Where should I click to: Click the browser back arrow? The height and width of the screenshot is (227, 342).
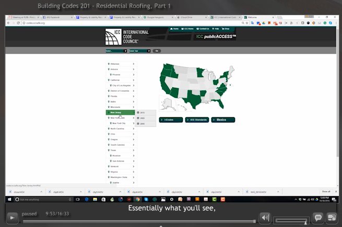(8, 23)
